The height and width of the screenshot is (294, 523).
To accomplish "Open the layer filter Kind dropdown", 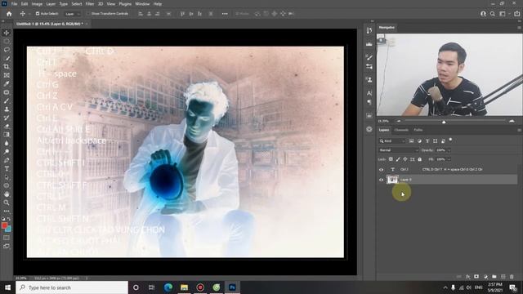I will pos(392,141).
